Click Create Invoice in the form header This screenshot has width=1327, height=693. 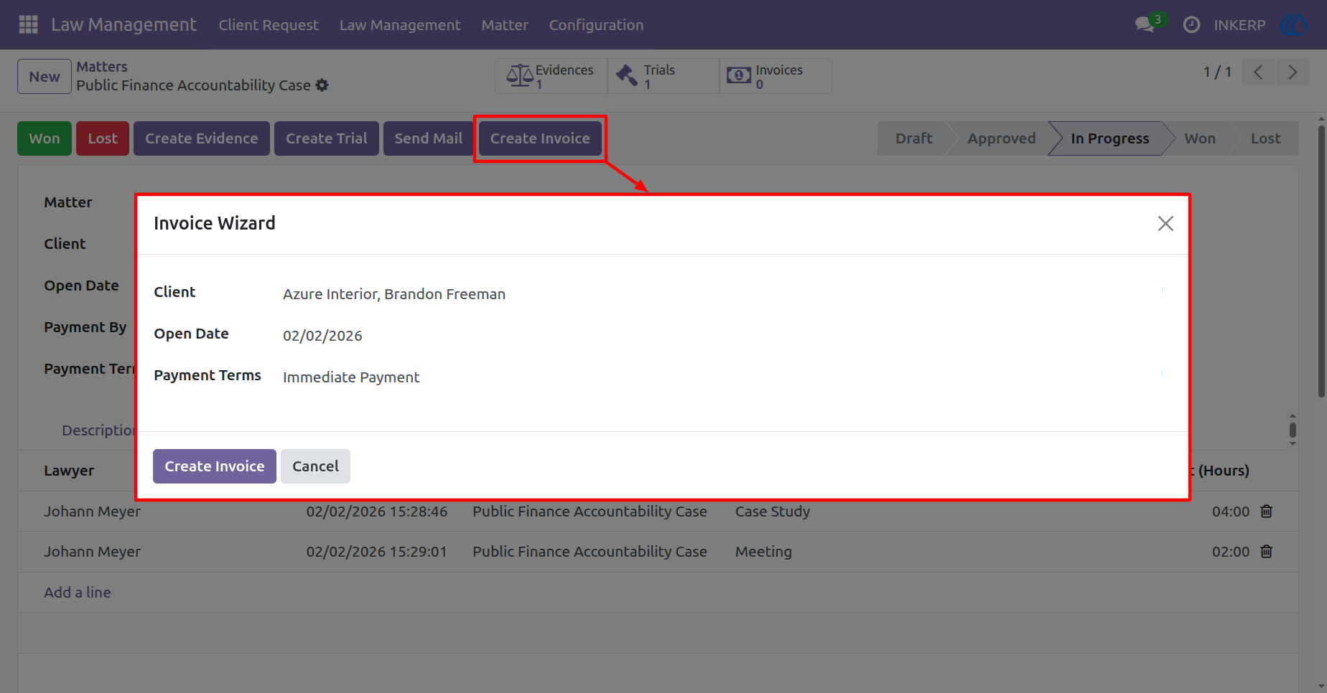point(540,138)
